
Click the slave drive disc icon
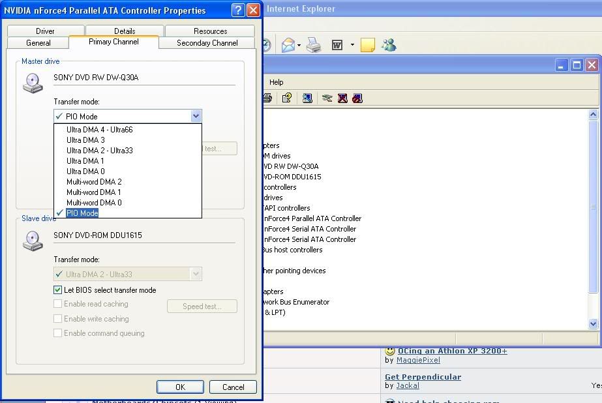click(33, 241)
